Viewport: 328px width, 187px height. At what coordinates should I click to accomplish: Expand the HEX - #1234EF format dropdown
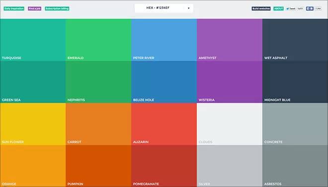(164, 8)
